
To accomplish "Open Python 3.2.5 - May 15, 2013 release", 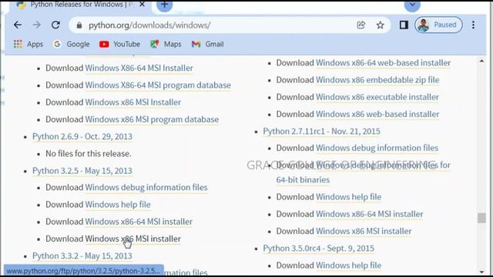I will (x=82, y=171).
